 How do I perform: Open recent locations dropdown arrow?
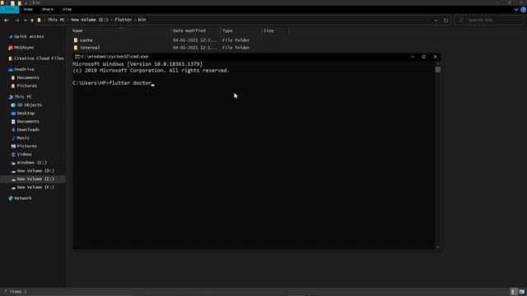[x=26, y=20]
